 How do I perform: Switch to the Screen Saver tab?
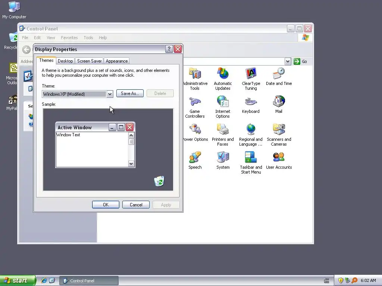[90, 61]
